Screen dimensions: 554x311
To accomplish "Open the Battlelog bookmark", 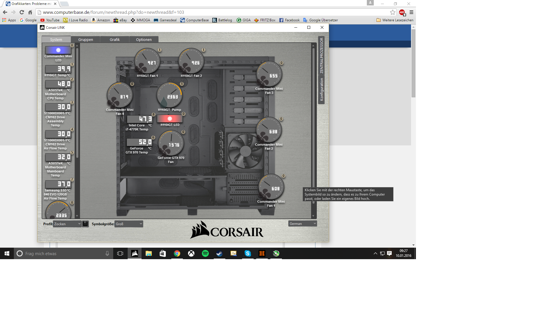I will point(222,20).
